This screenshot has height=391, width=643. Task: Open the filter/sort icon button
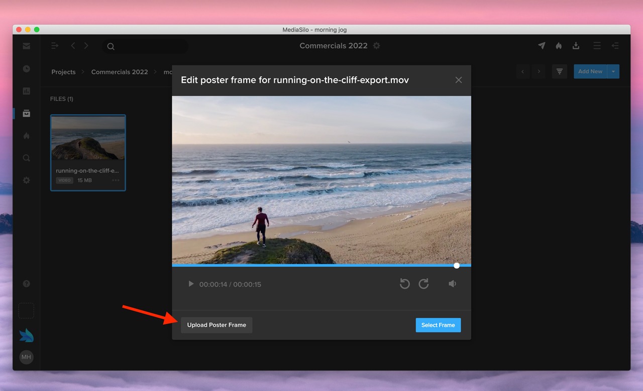(560, 72)
